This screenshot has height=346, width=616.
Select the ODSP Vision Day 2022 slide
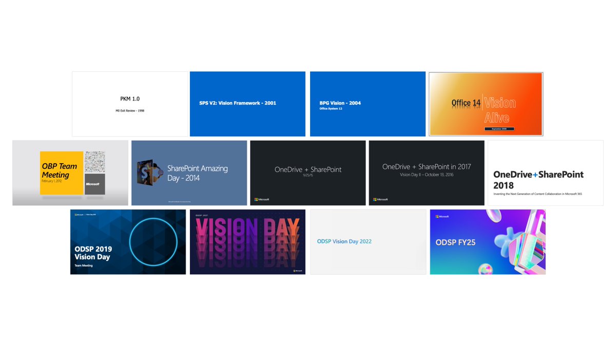tap(368, 241)
